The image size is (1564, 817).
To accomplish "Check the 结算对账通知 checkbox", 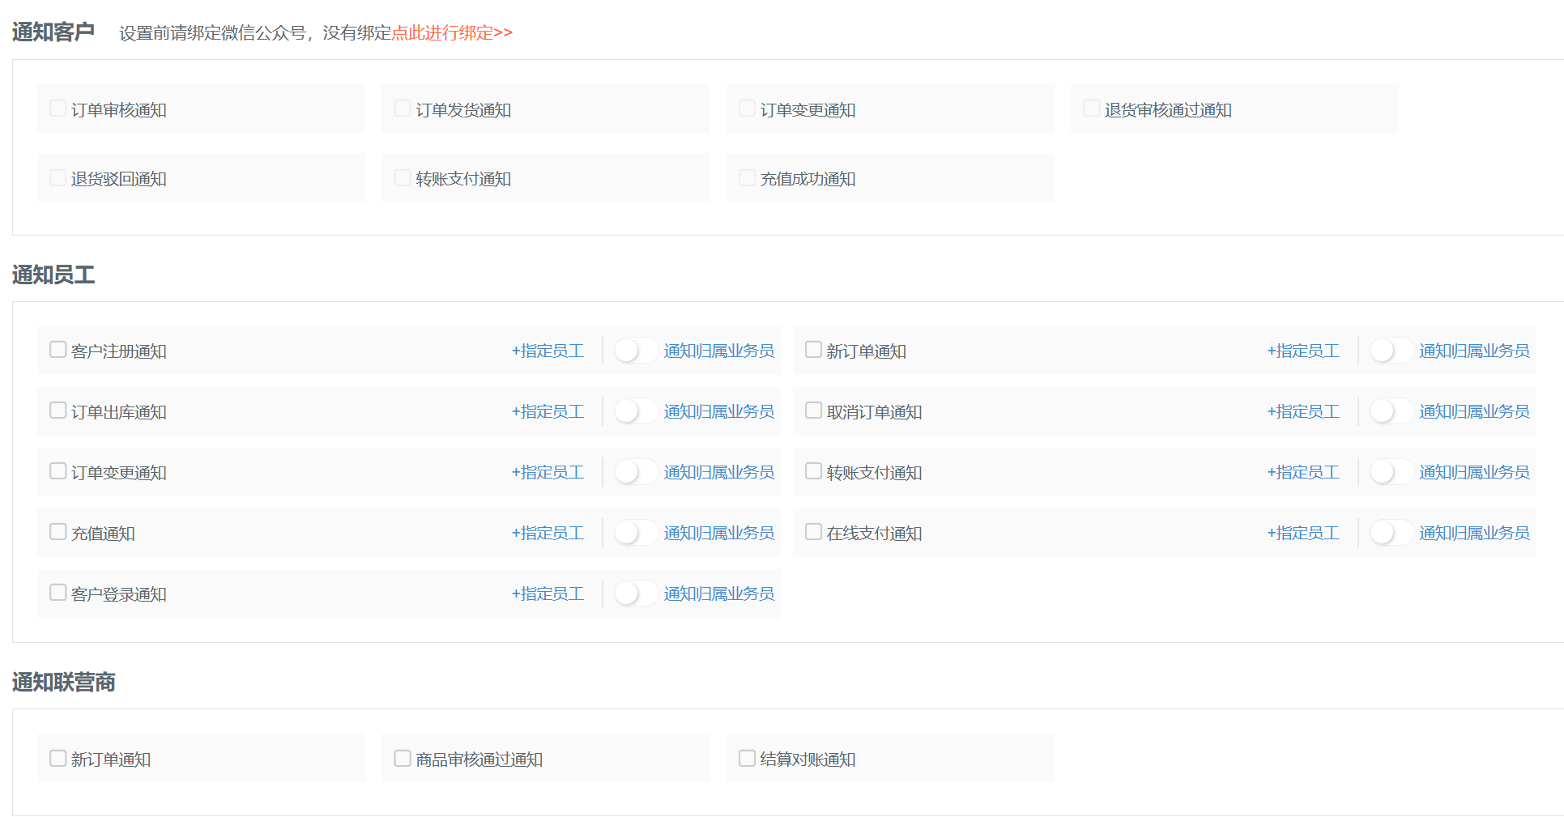I will click(x=748, y=759).
